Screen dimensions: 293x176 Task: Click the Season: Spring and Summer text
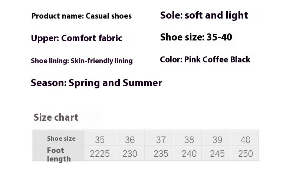[x=96, y=83]
